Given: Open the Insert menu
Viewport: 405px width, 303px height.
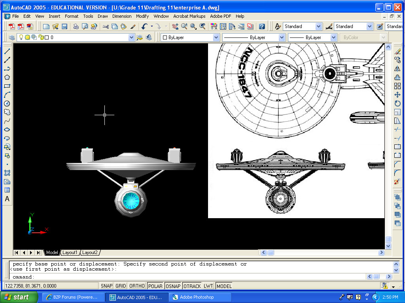Looking at the screenshot, I should [x=54, y=16].
